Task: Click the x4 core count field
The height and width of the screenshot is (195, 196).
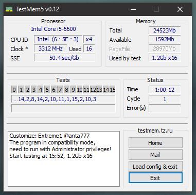Action: click(x=89, y=39)
